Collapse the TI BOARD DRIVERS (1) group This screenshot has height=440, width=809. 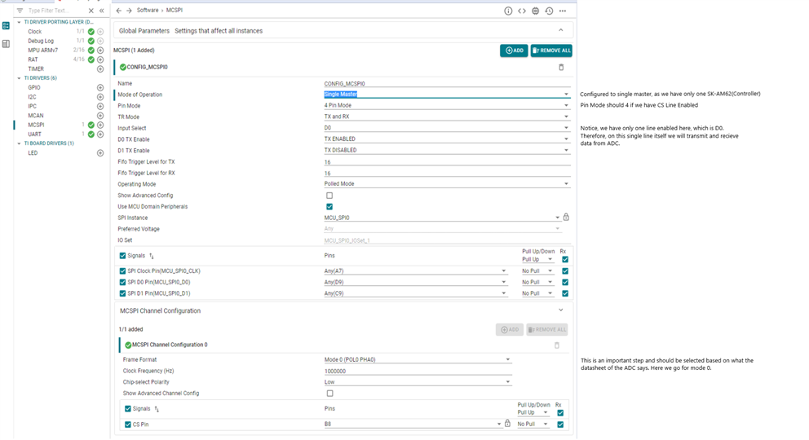(x=19, y=143)
